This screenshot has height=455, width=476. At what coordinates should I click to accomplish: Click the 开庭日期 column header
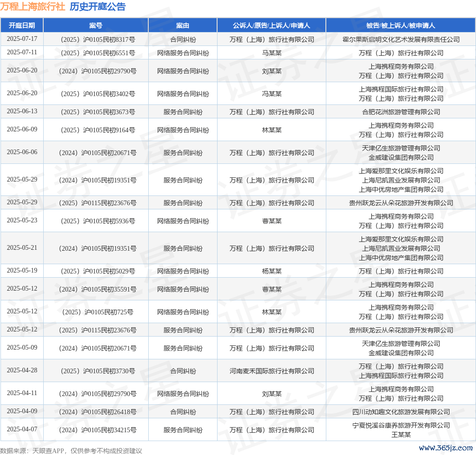[22, 26]
